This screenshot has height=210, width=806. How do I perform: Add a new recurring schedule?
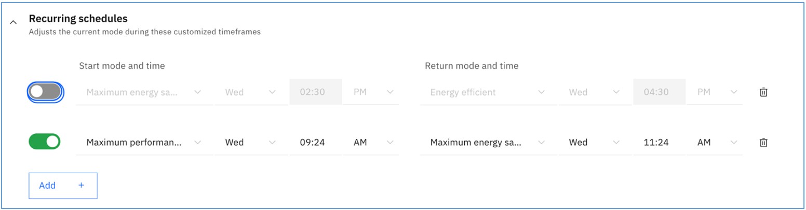click(x=63, y=186)
